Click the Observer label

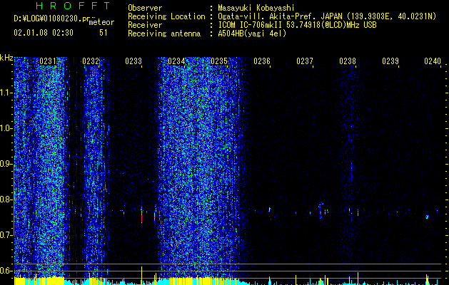[x=145, y=8]
